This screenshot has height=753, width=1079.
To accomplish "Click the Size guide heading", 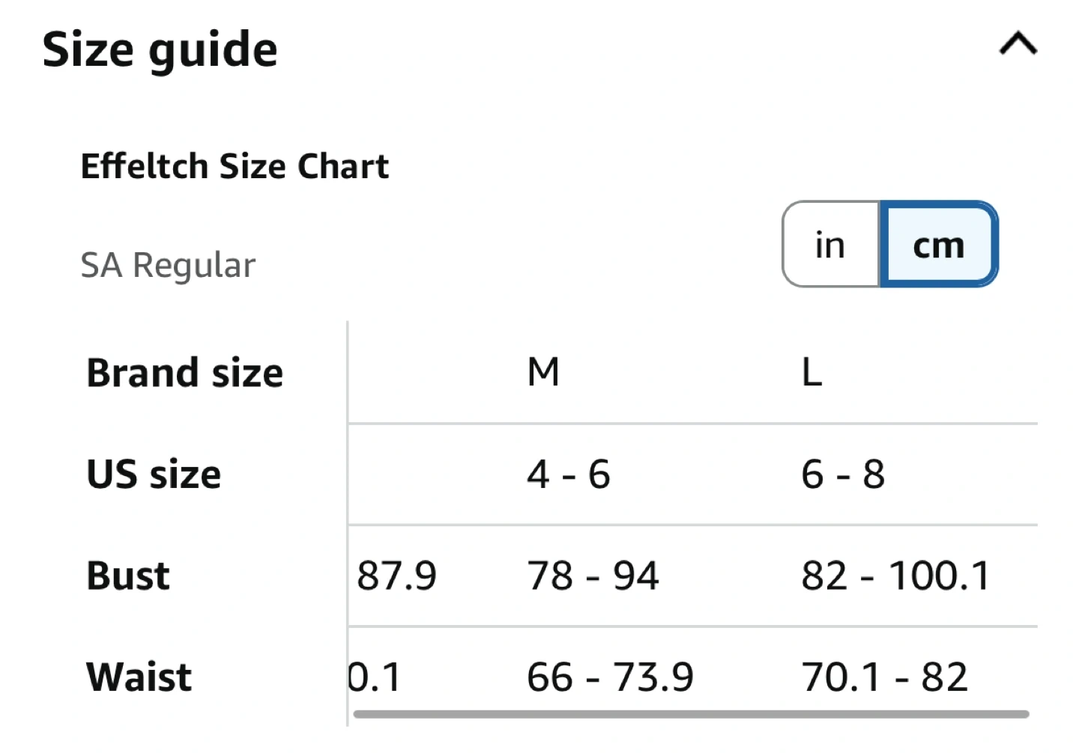I will (x=160, y=50).
